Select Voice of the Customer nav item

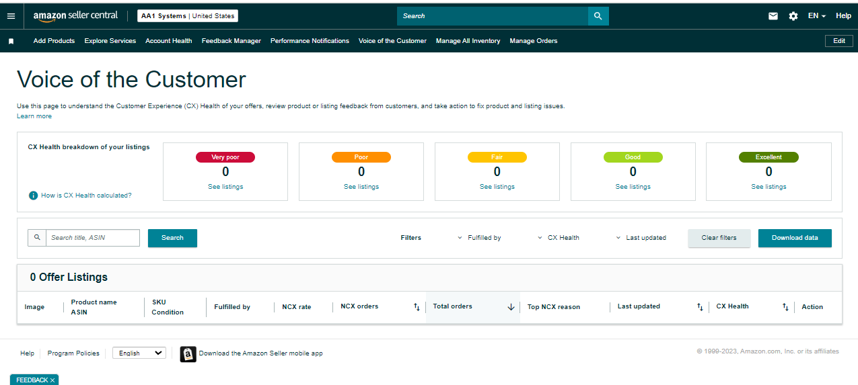tap(392, 41)
